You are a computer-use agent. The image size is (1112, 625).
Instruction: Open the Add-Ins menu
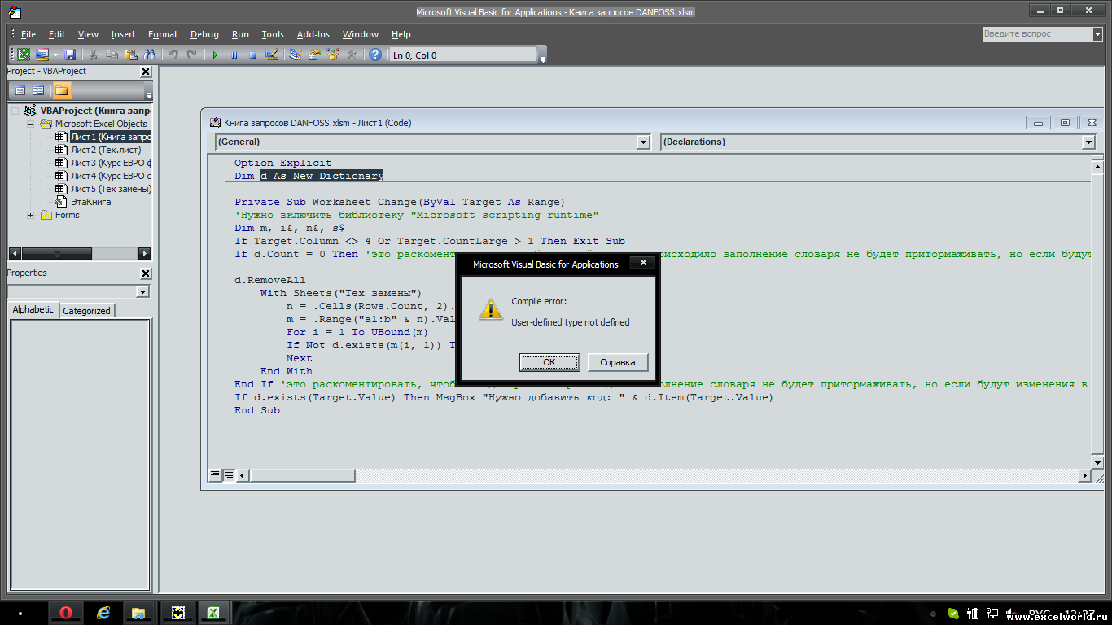(x=313, y=34)
